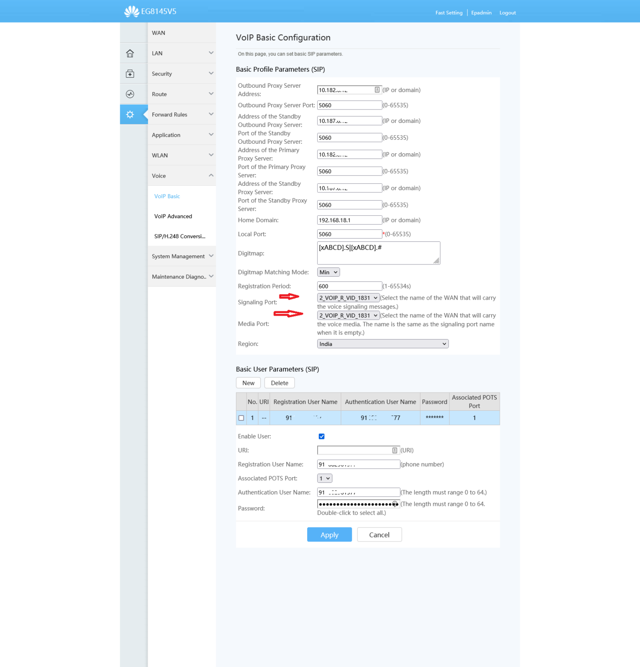Screen dimensions: 640x667
Task: Switch to VoIP Advanced settings
Action: click(x=173, y=216)
